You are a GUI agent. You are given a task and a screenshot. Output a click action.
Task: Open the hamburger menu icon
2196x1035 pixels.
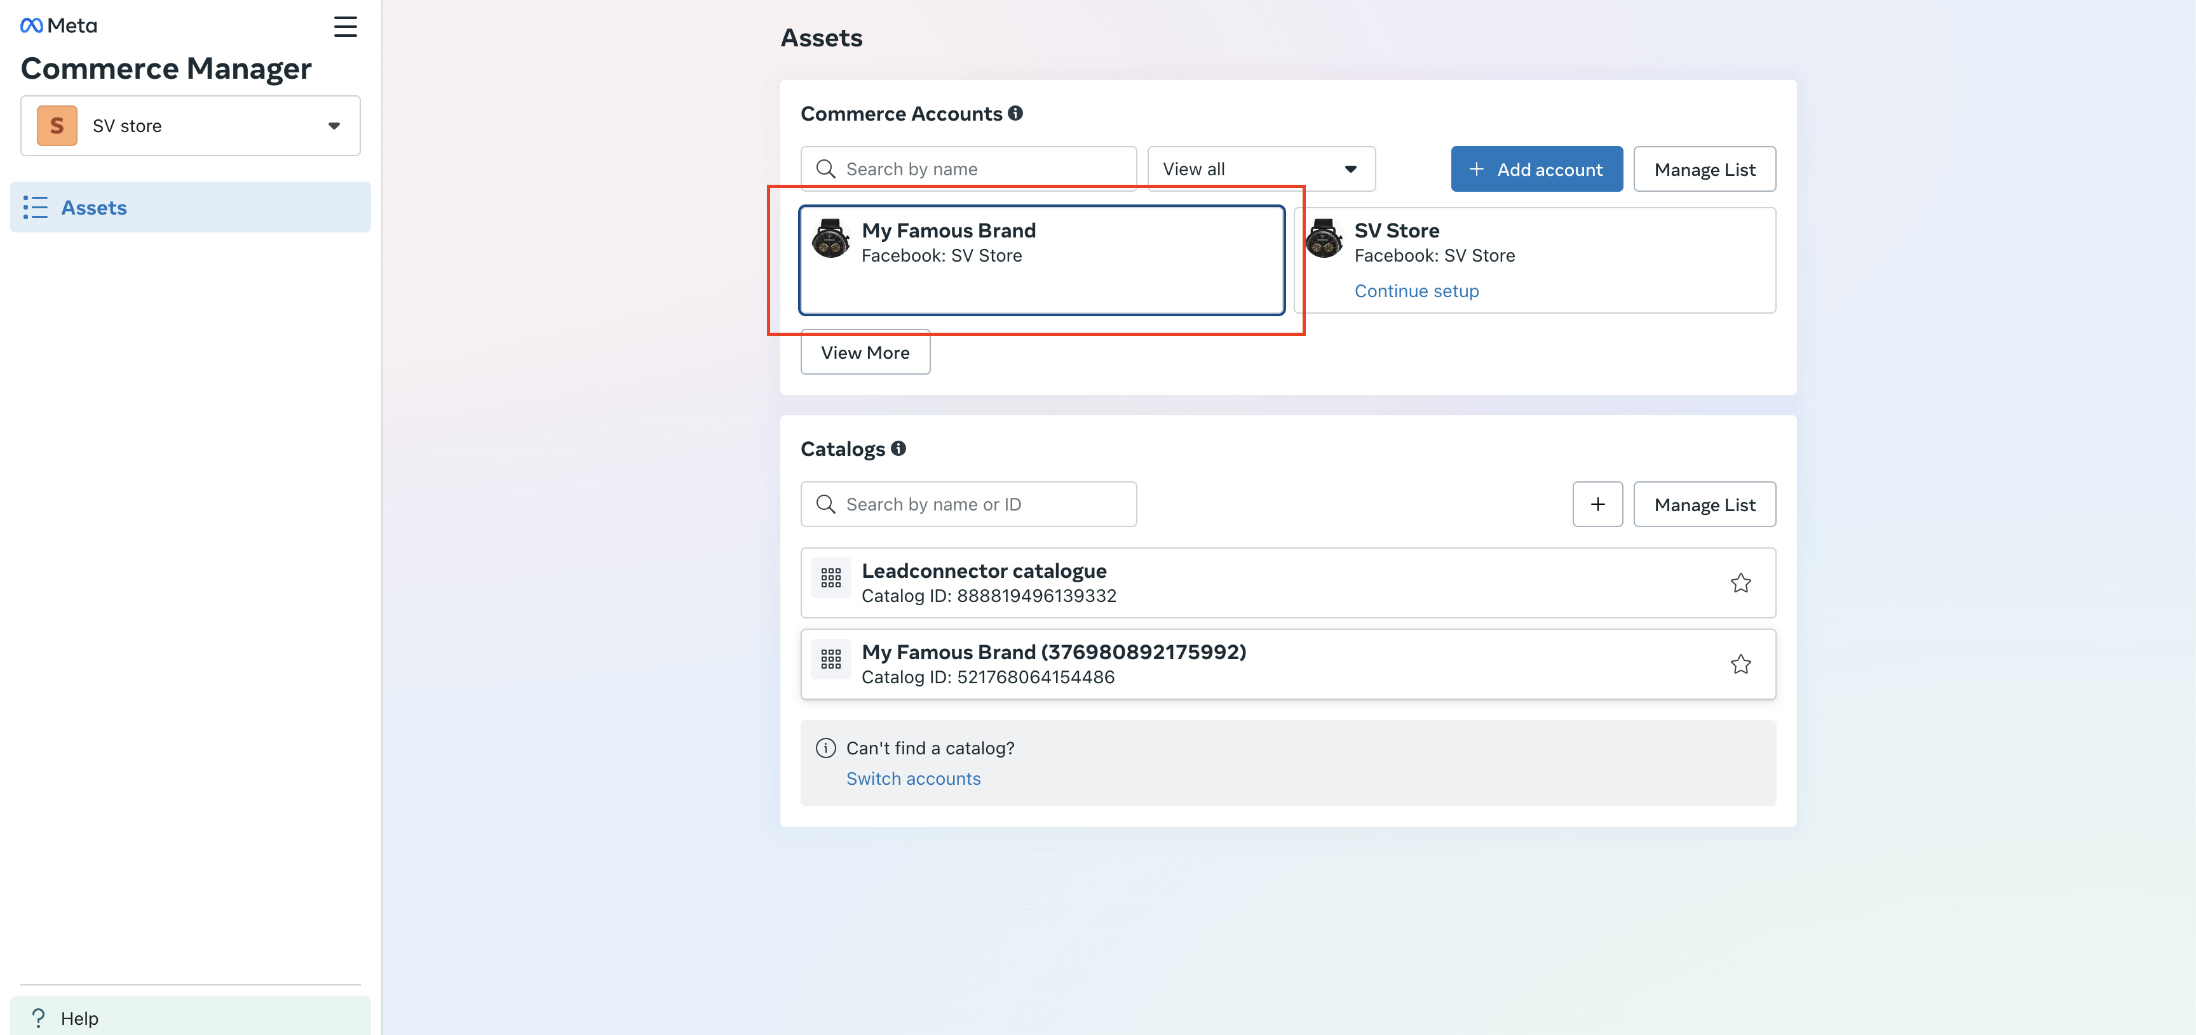click(x=344, y=27)
